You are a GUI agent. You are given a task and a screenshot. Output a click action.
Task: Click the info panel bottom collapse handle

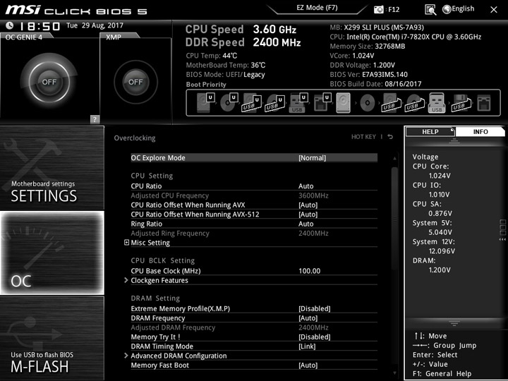(454, 323)
